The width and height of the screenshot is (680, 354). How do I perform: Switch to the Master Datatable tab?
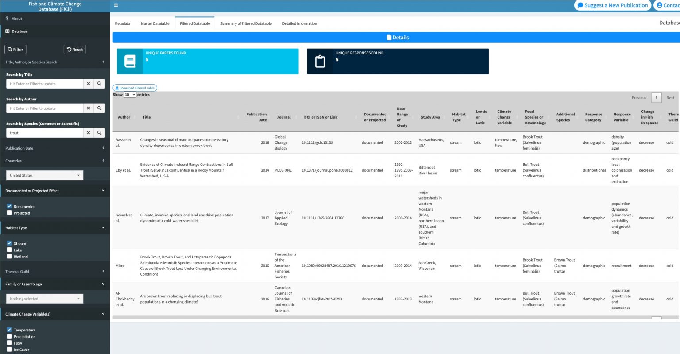[x=155, y=23]
